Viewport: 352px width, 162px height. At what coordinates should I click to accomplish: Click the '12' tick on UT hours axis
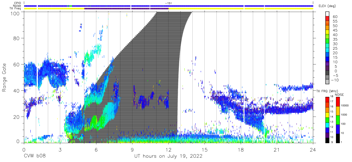[168, 150]
